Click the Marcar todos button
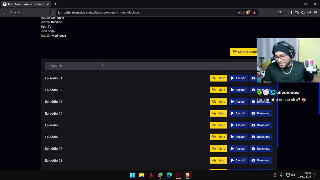320x180 pixels. click(x=244, y=52)
